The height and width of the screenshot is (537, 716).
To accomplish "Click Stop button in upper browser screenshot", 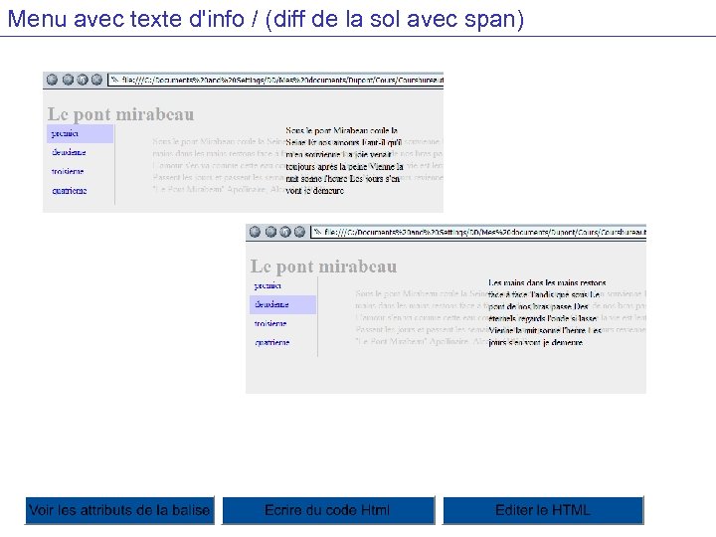I will [96, 80].
